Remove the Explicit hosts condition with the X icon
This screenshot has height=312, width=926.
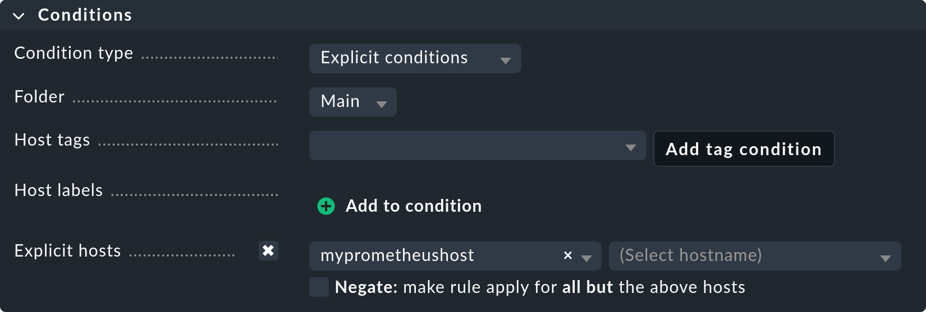(x=268, y=250)
